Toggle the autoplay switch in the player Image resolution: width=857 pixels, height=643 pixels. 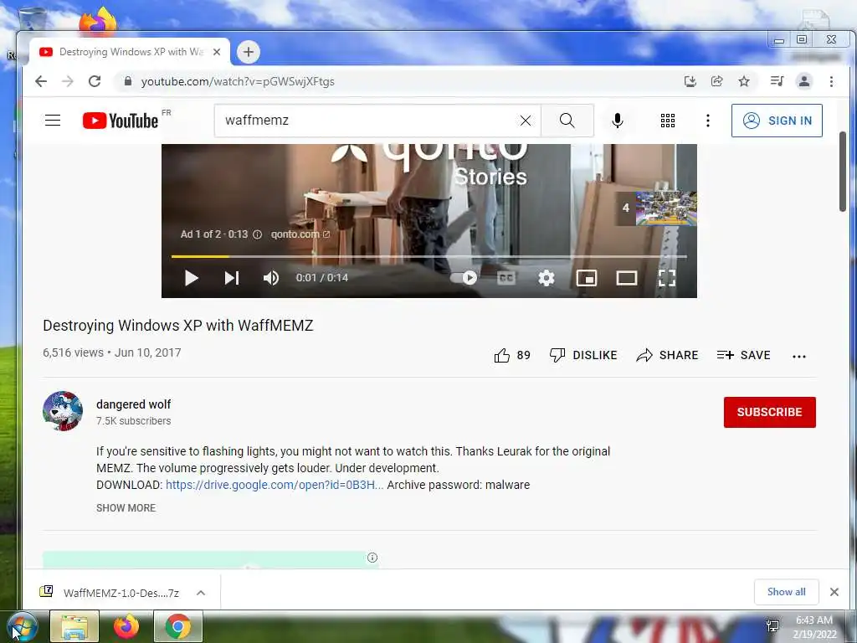(x=464, y=278)
